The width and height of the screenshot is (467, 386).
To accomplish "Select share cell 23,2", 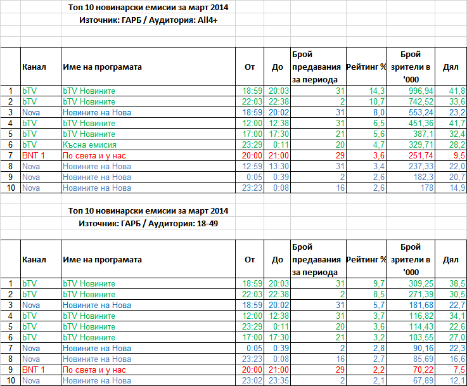I will tap(457, 112).
